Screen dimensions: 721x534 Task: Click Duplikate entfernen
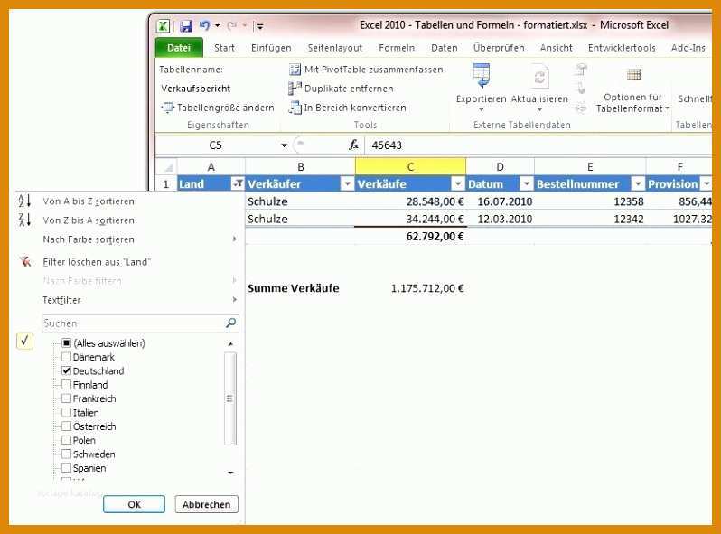tap(341, 89)
